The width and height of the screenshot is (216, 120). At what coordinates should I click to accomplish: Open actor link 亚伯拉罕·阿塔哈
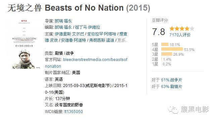point(102,34)
